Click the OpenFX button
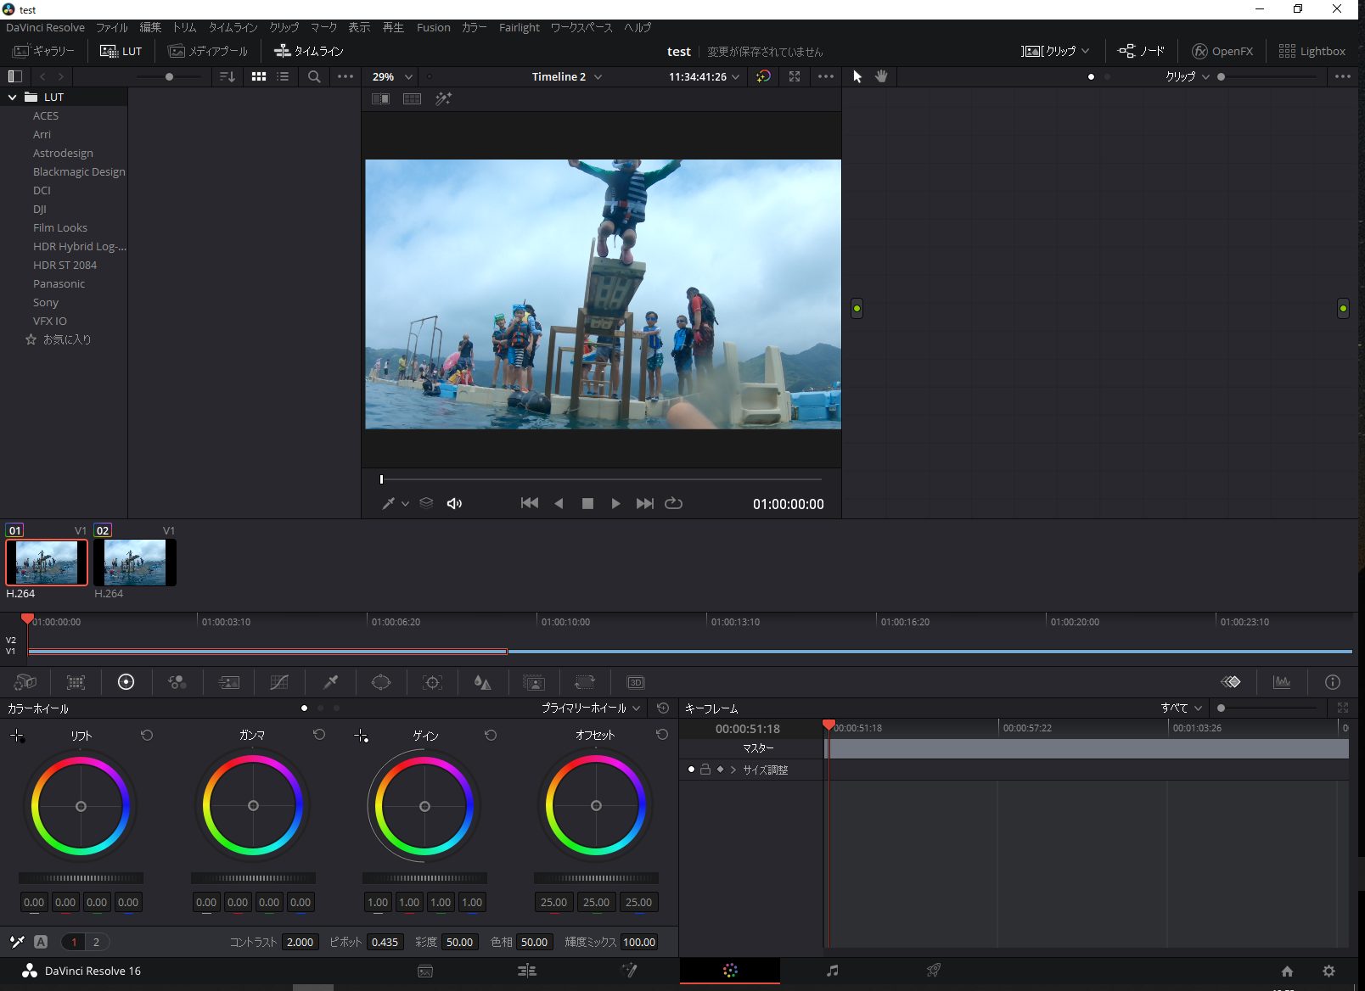The image size is (1365, 991). point(1222,51)
